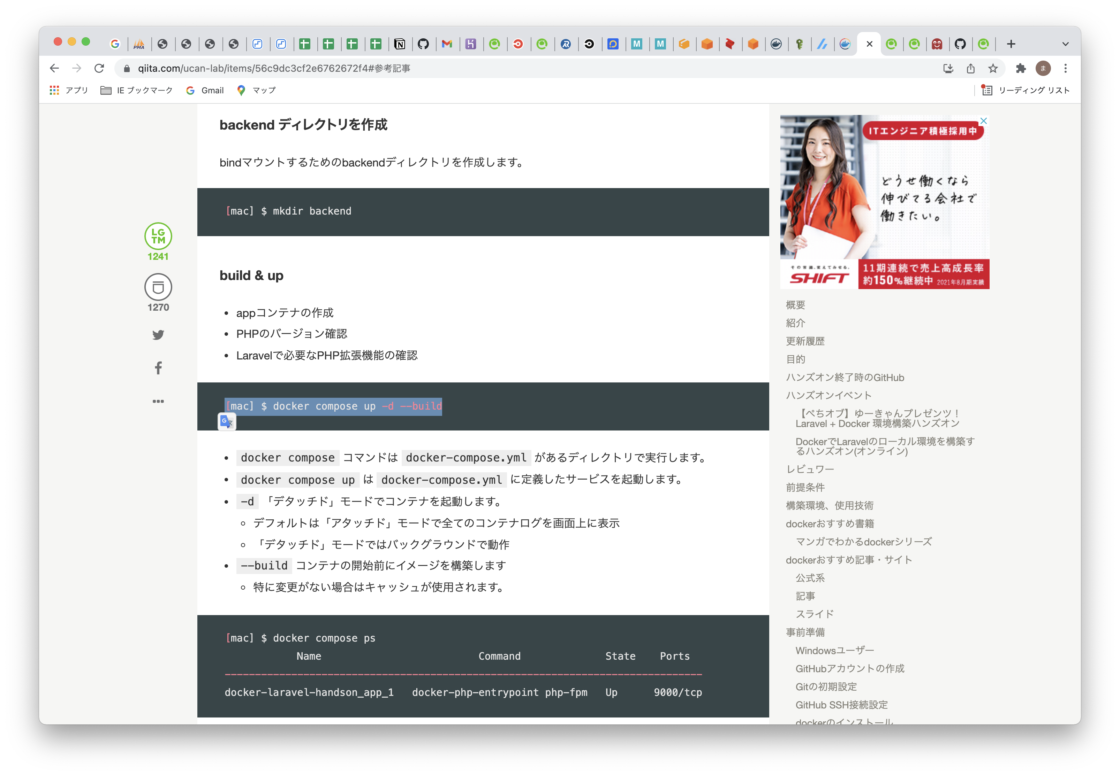This screenshot has height=776, width=1120.
Task: Open the reading list via its icon
Action: click(x=987, y=90)
